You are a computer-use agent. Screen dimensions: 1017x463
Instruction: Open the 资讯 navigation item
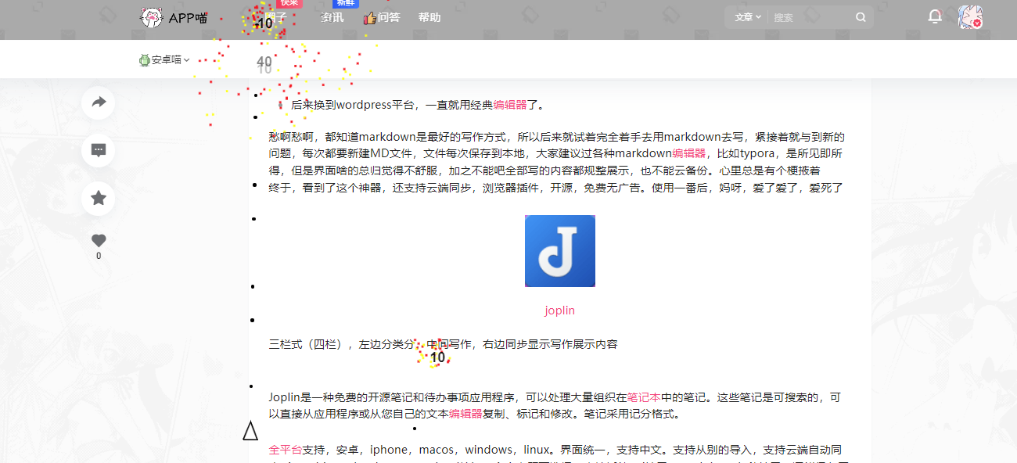tap(332, 17)
